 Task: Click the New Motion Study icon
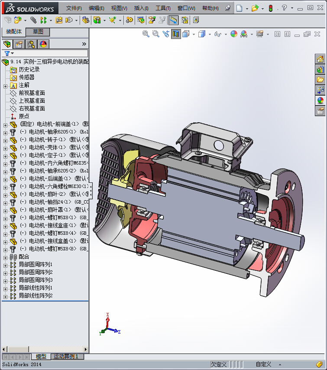130,20
